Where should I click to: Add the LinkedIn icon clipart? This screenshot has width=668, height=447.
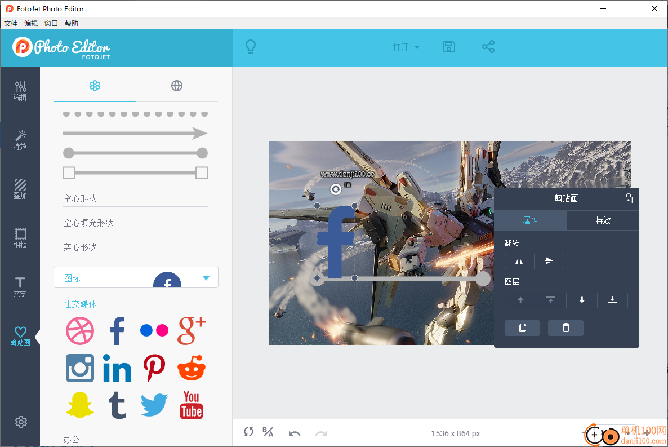pyautogui.click(x=117, y=368)
